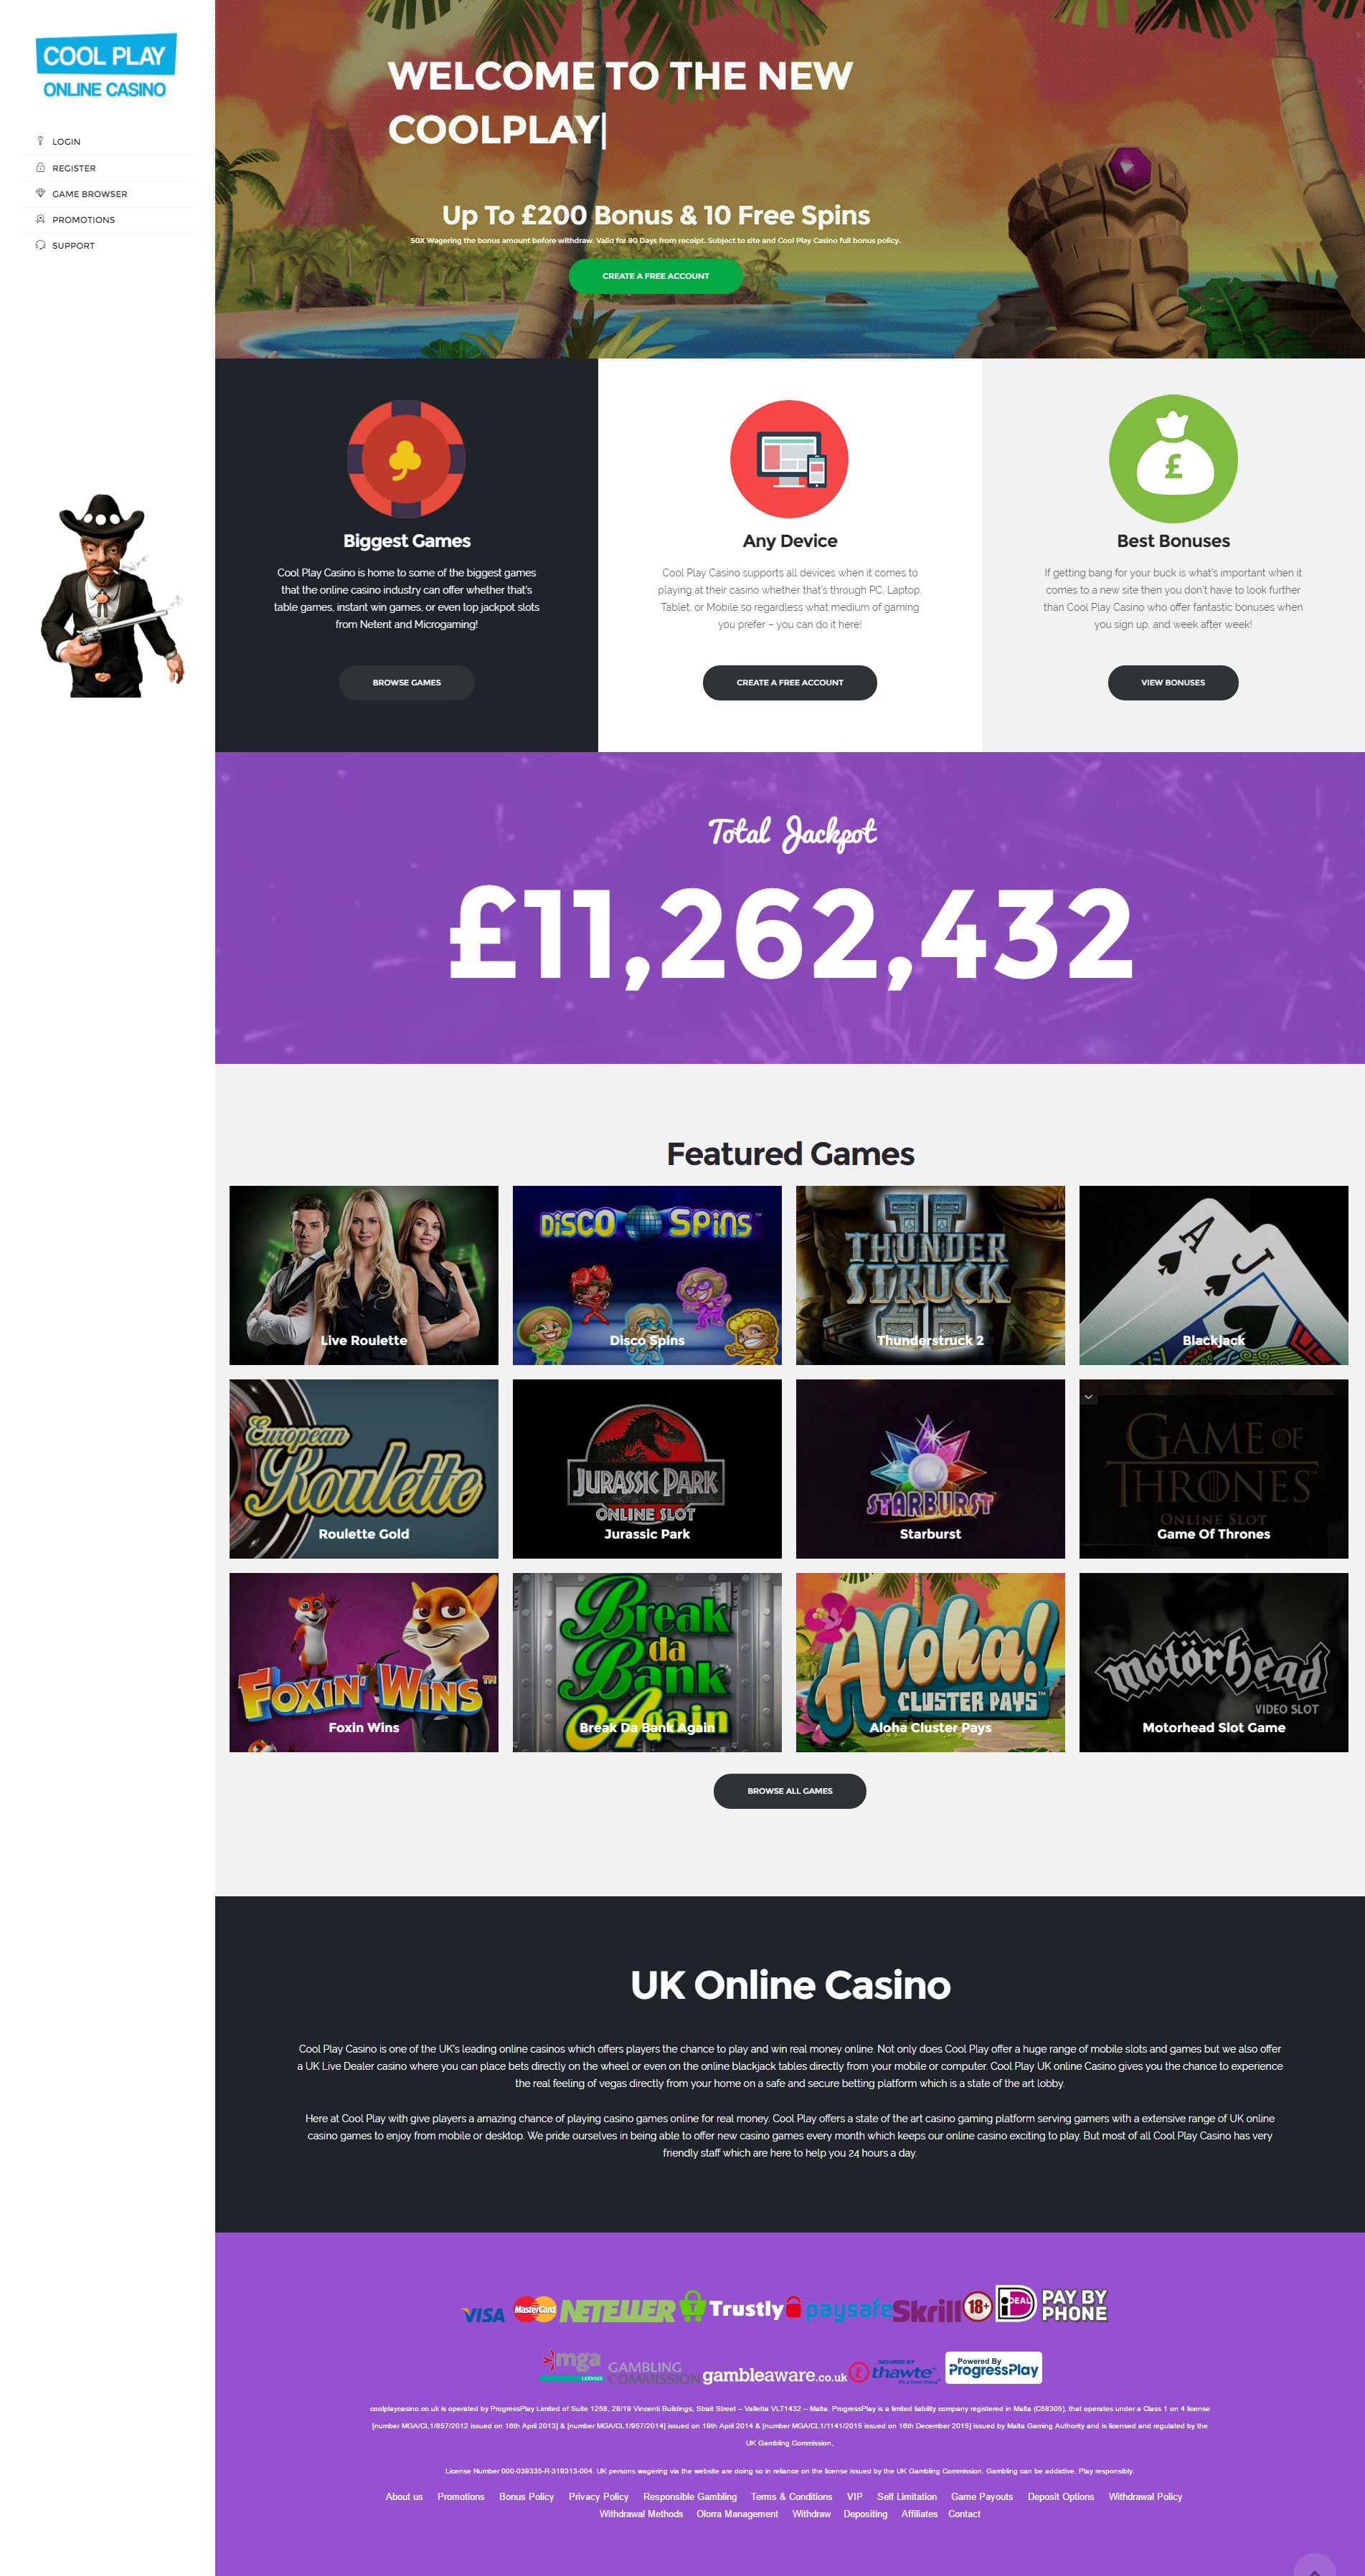The width and height of the screenshot is (1365, 2576).
Task: Click the View Bonuses button
Action: point(1173,683)
